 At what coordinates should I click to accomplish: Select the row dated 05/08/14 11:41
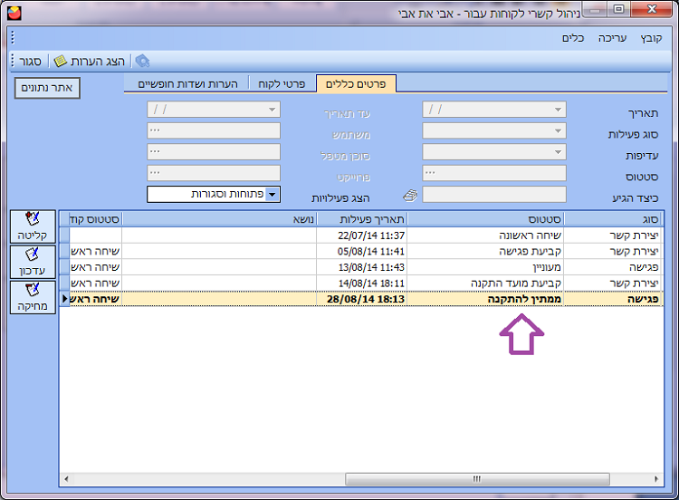pos(361,251)
